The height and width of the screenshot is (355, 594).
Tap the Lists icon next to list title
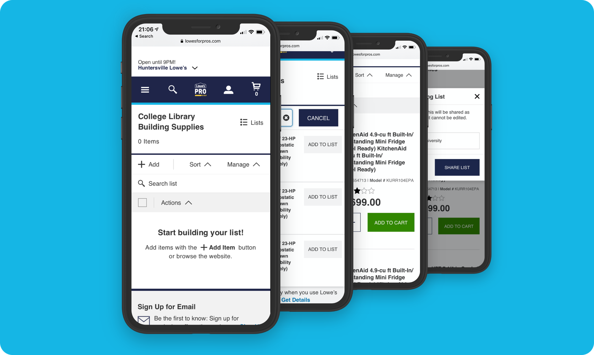click(249, 122)
